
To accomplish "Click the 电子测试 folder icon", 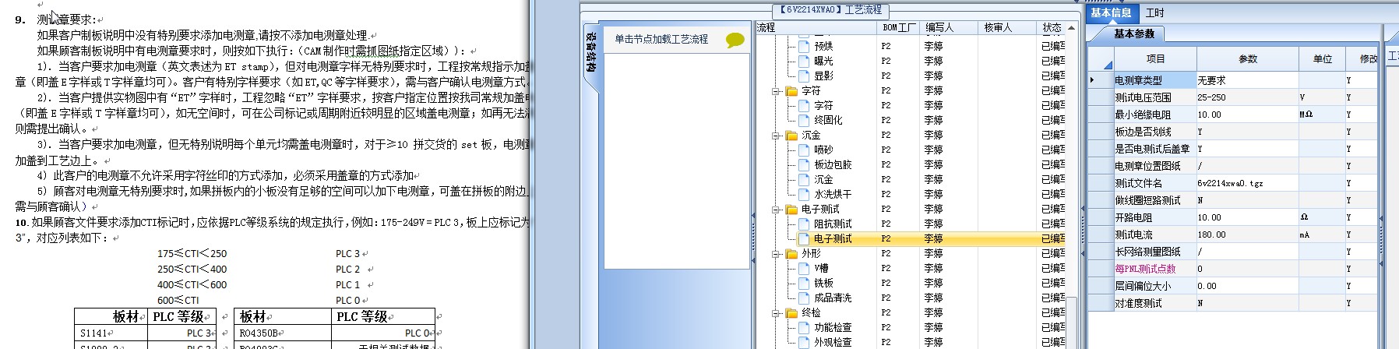I will [791, 209].
